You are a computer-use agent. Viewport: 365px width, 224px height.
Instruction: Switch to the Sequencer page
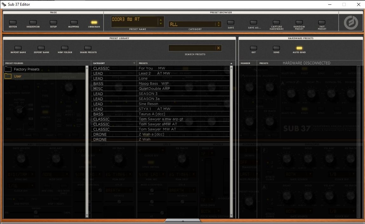point(33,22)
